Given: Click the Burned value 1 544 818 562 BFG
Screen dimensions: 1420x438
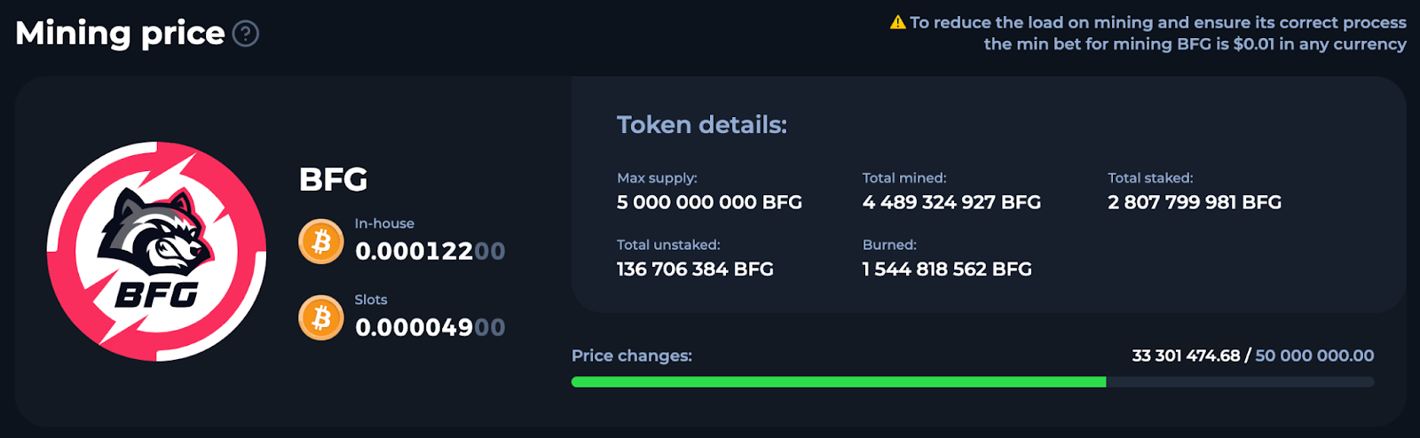Looking at the screenshot, I should [947, 270].
